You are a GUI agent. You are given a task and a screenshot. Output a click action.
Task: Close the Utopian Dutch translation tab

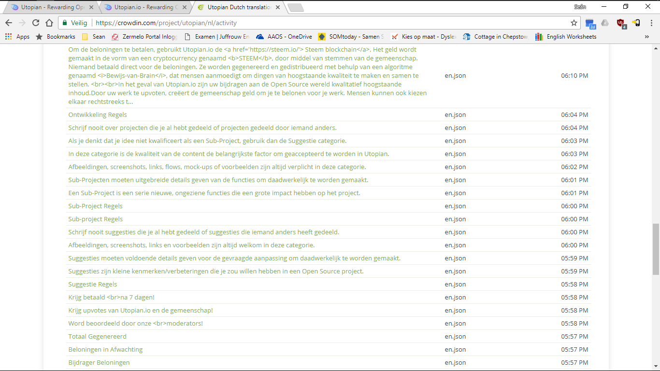[x=278, y=7]
